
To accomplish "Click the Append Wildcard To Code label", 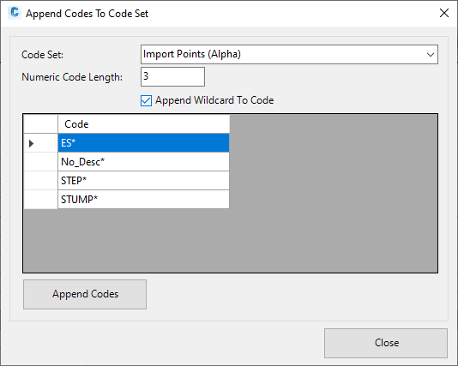I will click(x=214, y=100).
